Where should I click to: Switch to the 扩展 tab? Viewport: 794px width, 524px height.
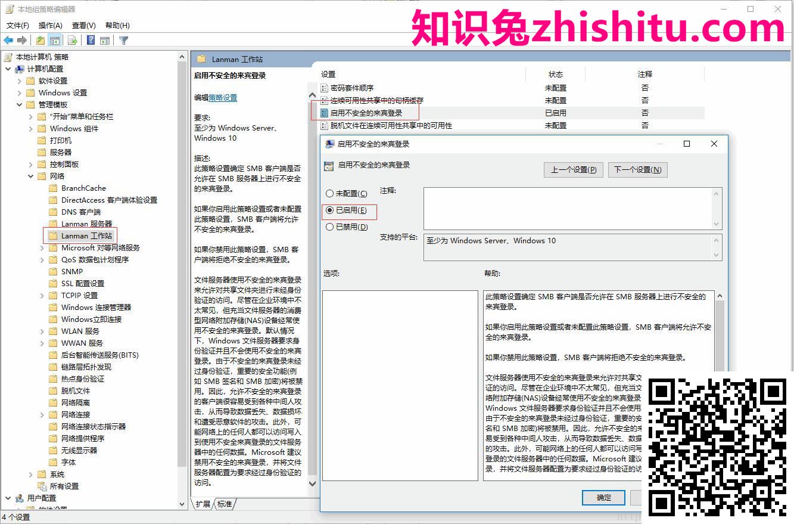(203, 504)
